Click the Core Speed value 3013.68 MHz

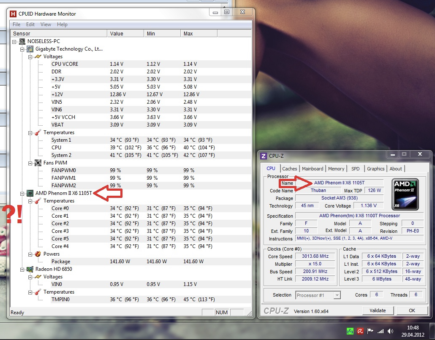pyautogui.click(x=315, y=256)
